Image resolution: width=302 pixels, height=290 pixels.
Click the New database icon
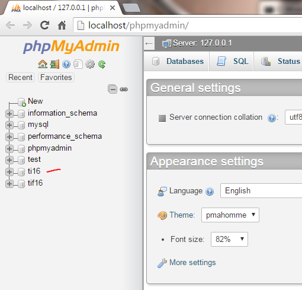point(21,102)
